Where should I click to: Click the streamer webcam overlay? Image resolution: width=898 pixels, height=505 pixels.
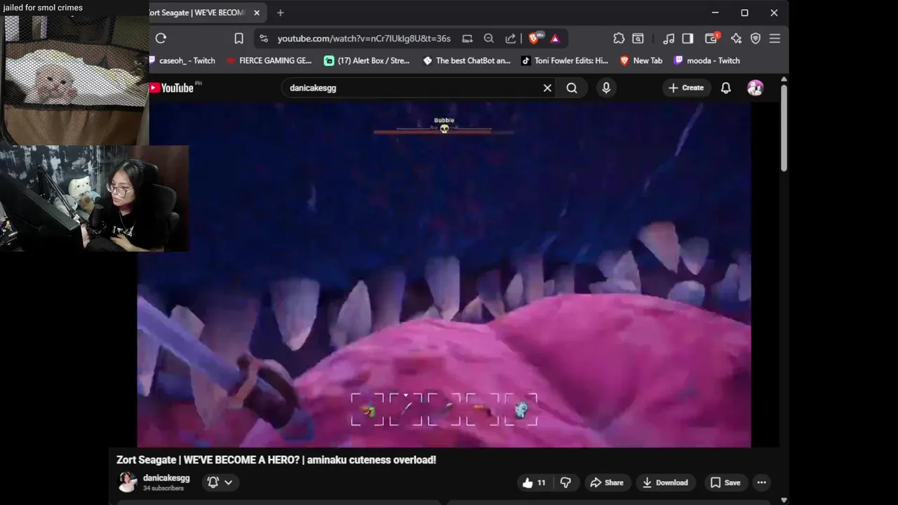click(x=94, y=198)
